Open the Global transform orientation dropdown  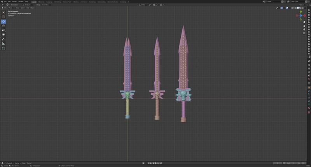tap(143, 5)
